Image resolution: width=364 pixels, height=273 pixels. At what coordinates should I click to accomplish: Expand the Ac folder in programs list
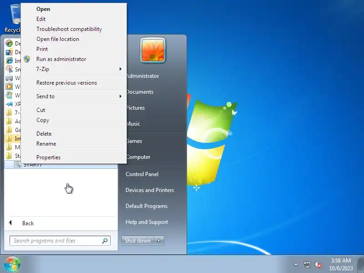point(9,121)
